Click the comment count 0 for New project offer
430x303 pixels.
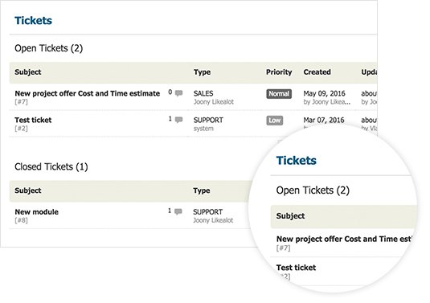pos(170,92)
